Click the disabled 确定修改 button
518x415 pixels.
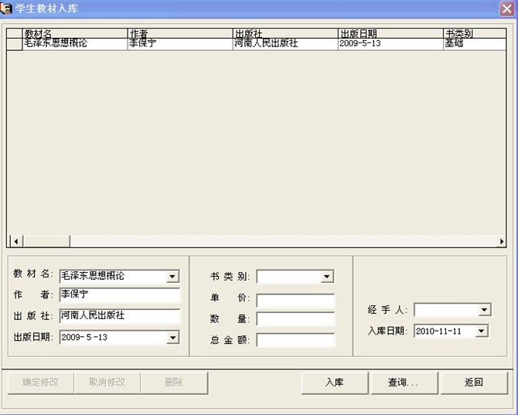pyautogui.click(x=41, y=383)
